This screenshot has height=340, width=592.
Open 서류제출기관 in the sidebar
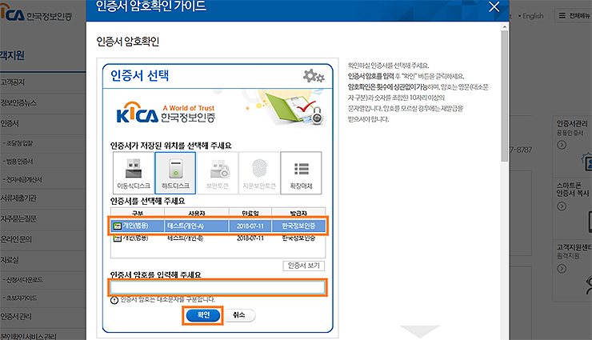coord(18,198)
